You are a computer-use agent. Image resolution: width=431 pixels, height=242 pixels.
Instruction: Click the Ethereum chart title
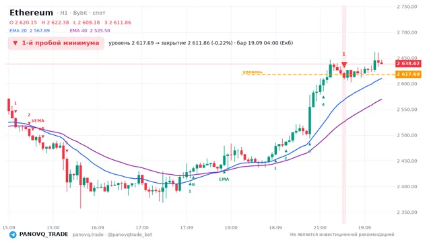click(31, 13)
